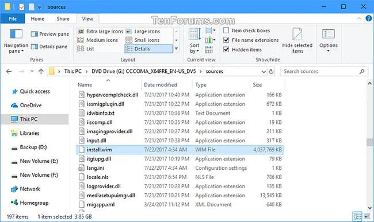Viewport: 374px width, 222px height.
Task: Expand the This PC breadcrumb chevron
Action: (x=86, y=71)
